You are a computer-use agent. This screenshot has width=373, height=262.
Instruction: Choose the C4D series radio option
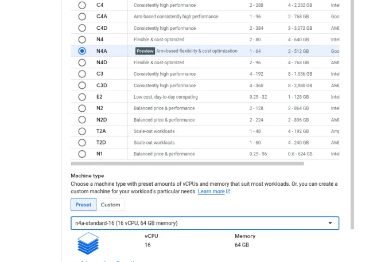82,28
